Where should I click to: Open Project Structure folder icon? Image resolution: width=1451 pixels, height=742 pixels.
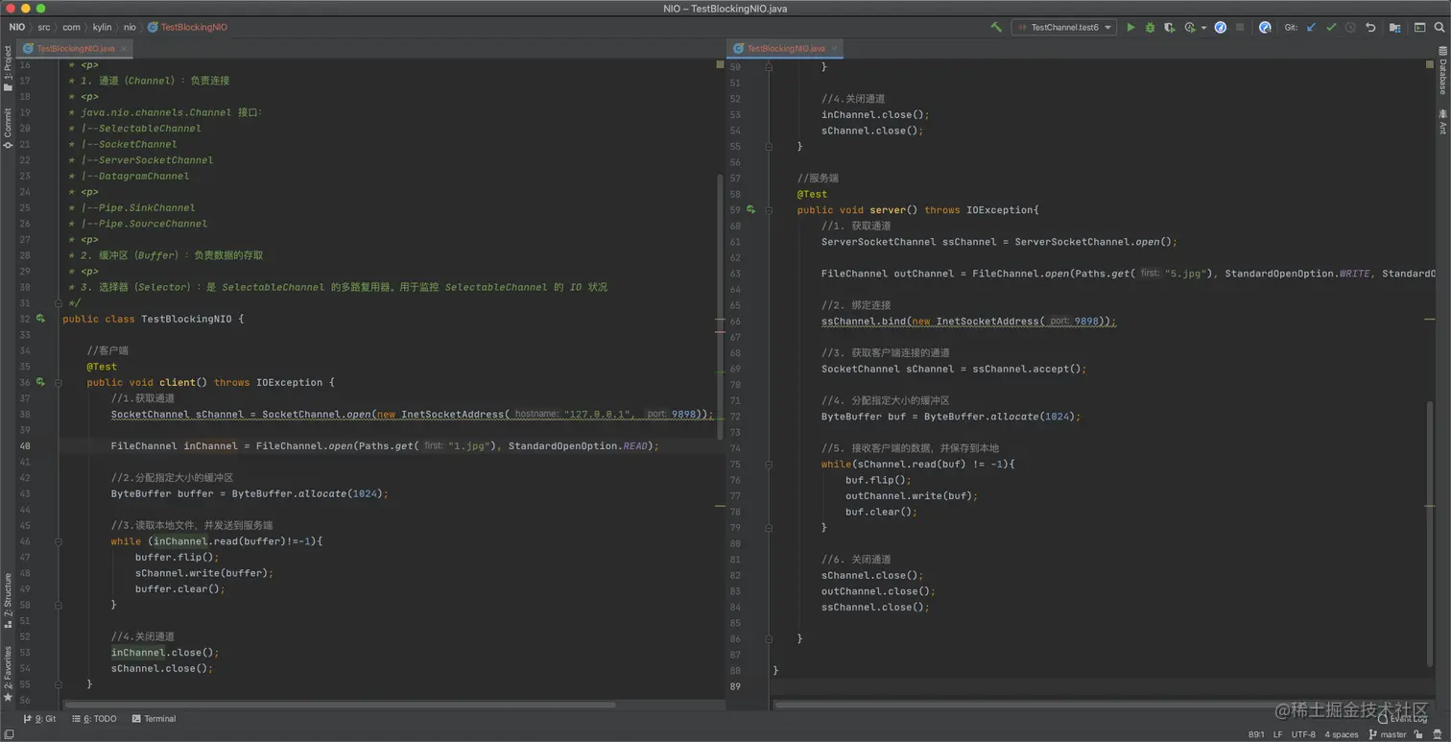point(1395,28)
